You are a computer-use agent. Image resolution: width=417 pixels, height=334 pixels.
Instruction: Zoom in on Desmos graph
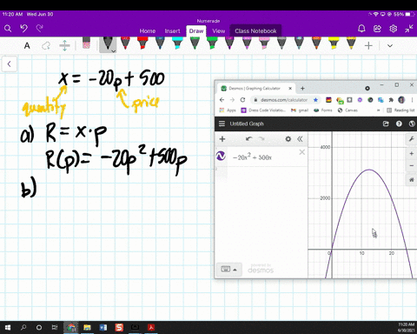click(411, 153)
